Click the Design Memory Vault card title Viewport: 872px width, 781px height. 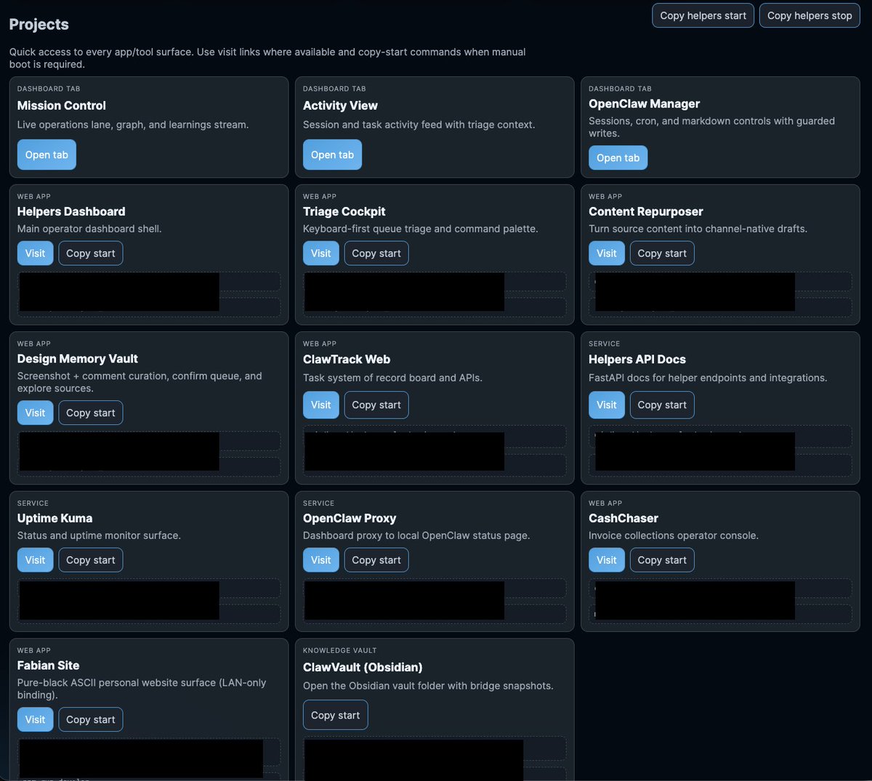pyautogui.click(x=78, y=358)
